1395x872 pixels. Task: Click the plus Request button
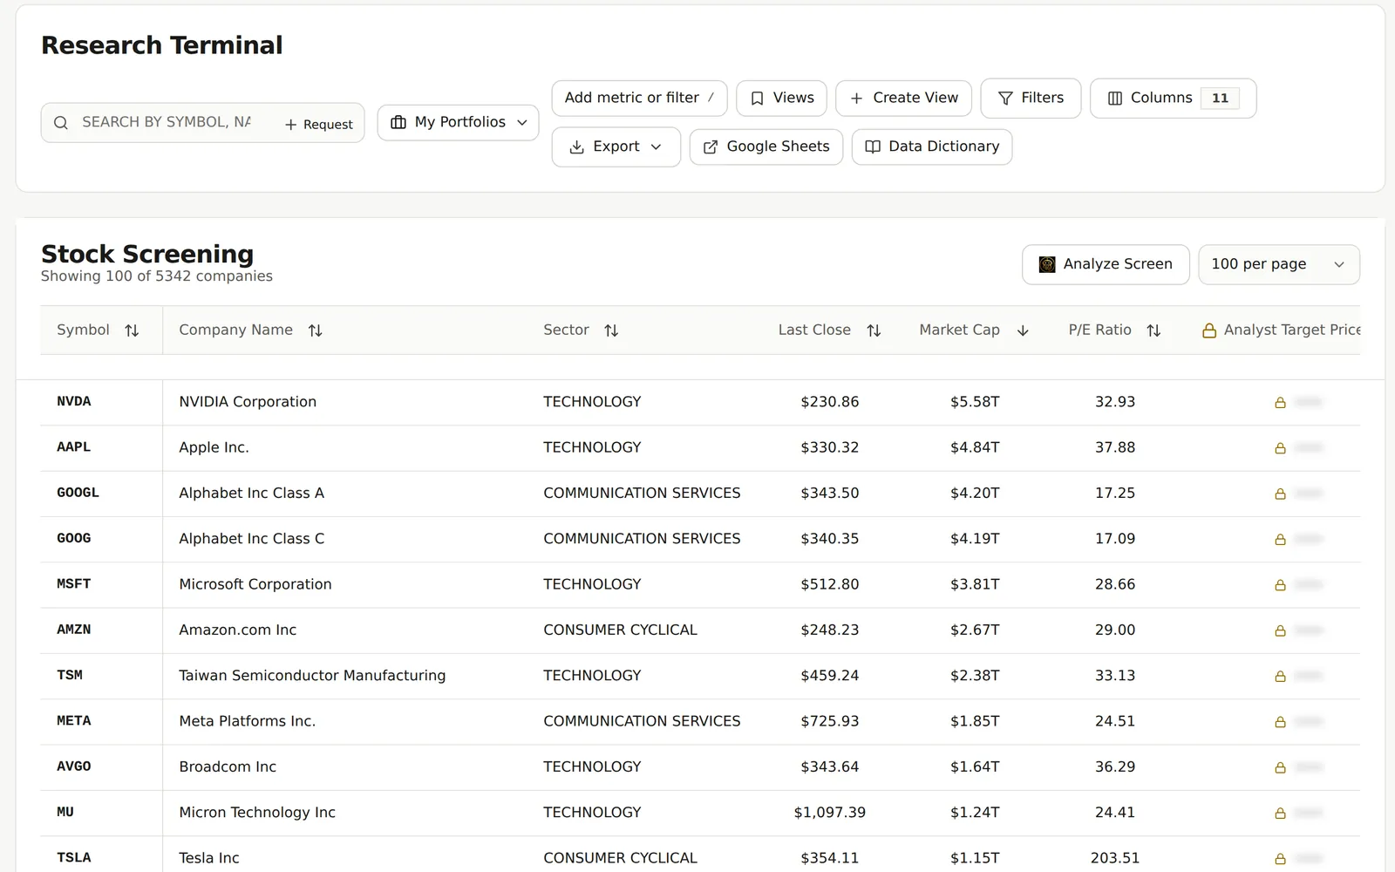pyautogui.click(x=319, y=125)
